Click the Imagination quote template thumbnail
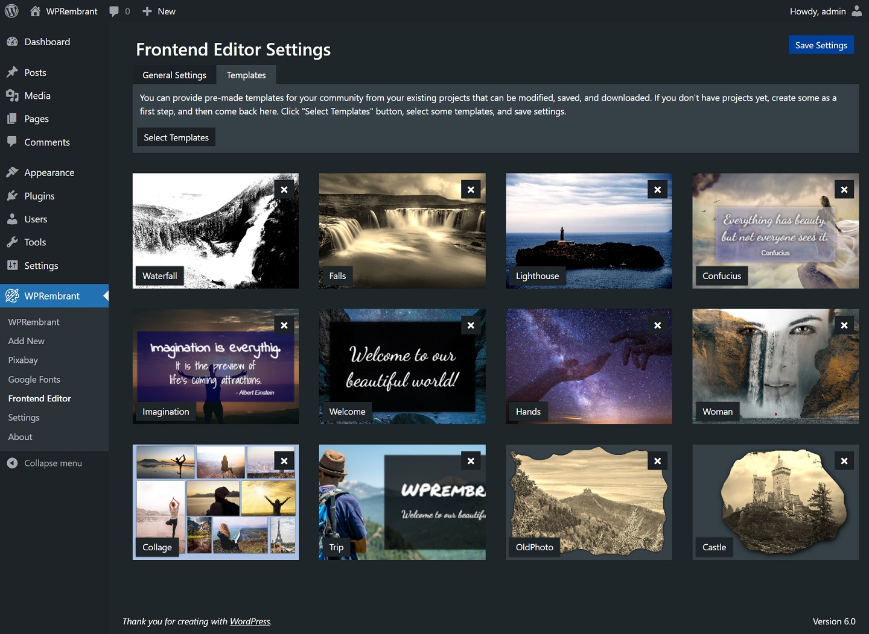869x634 pixels. pyautogui.click(x=215, y=366)
